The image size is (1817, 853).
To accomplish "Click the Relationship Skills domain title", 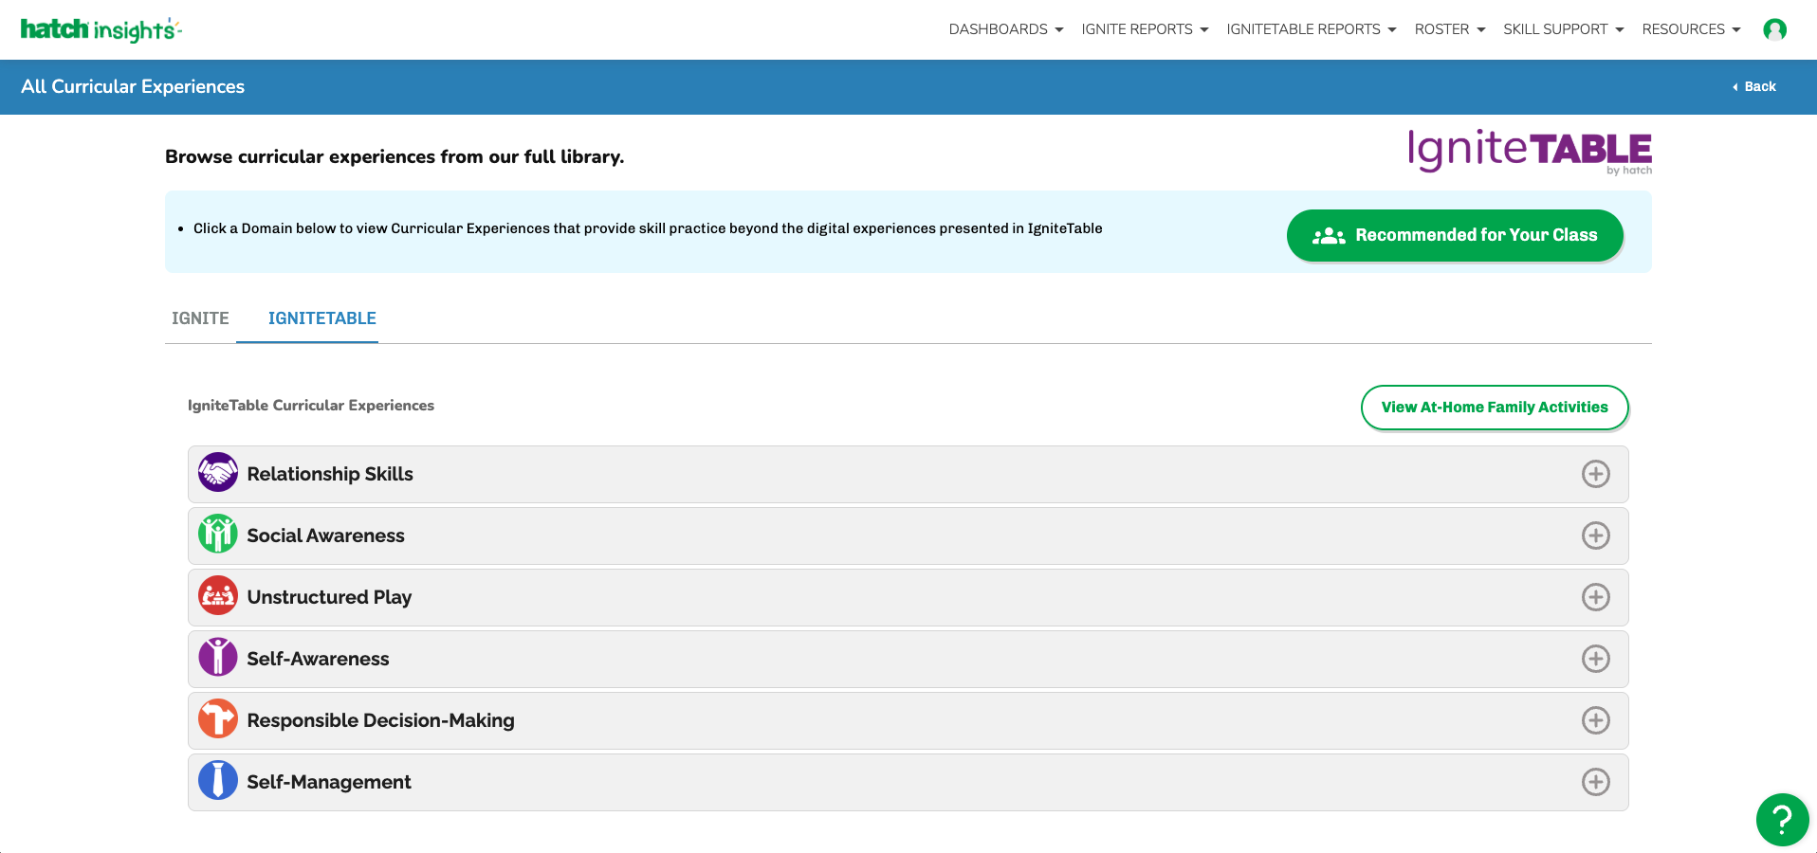I will [x=330, y=474].
